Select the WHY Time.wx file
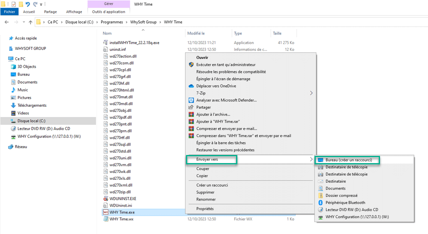The height and width of the screenshot is (234, 428). pyautogui.click(x=122, y=219)
